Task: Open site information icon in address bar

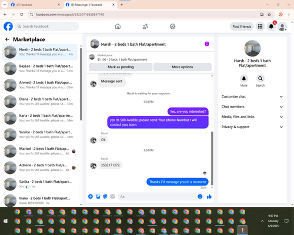Action: (31, 15)
